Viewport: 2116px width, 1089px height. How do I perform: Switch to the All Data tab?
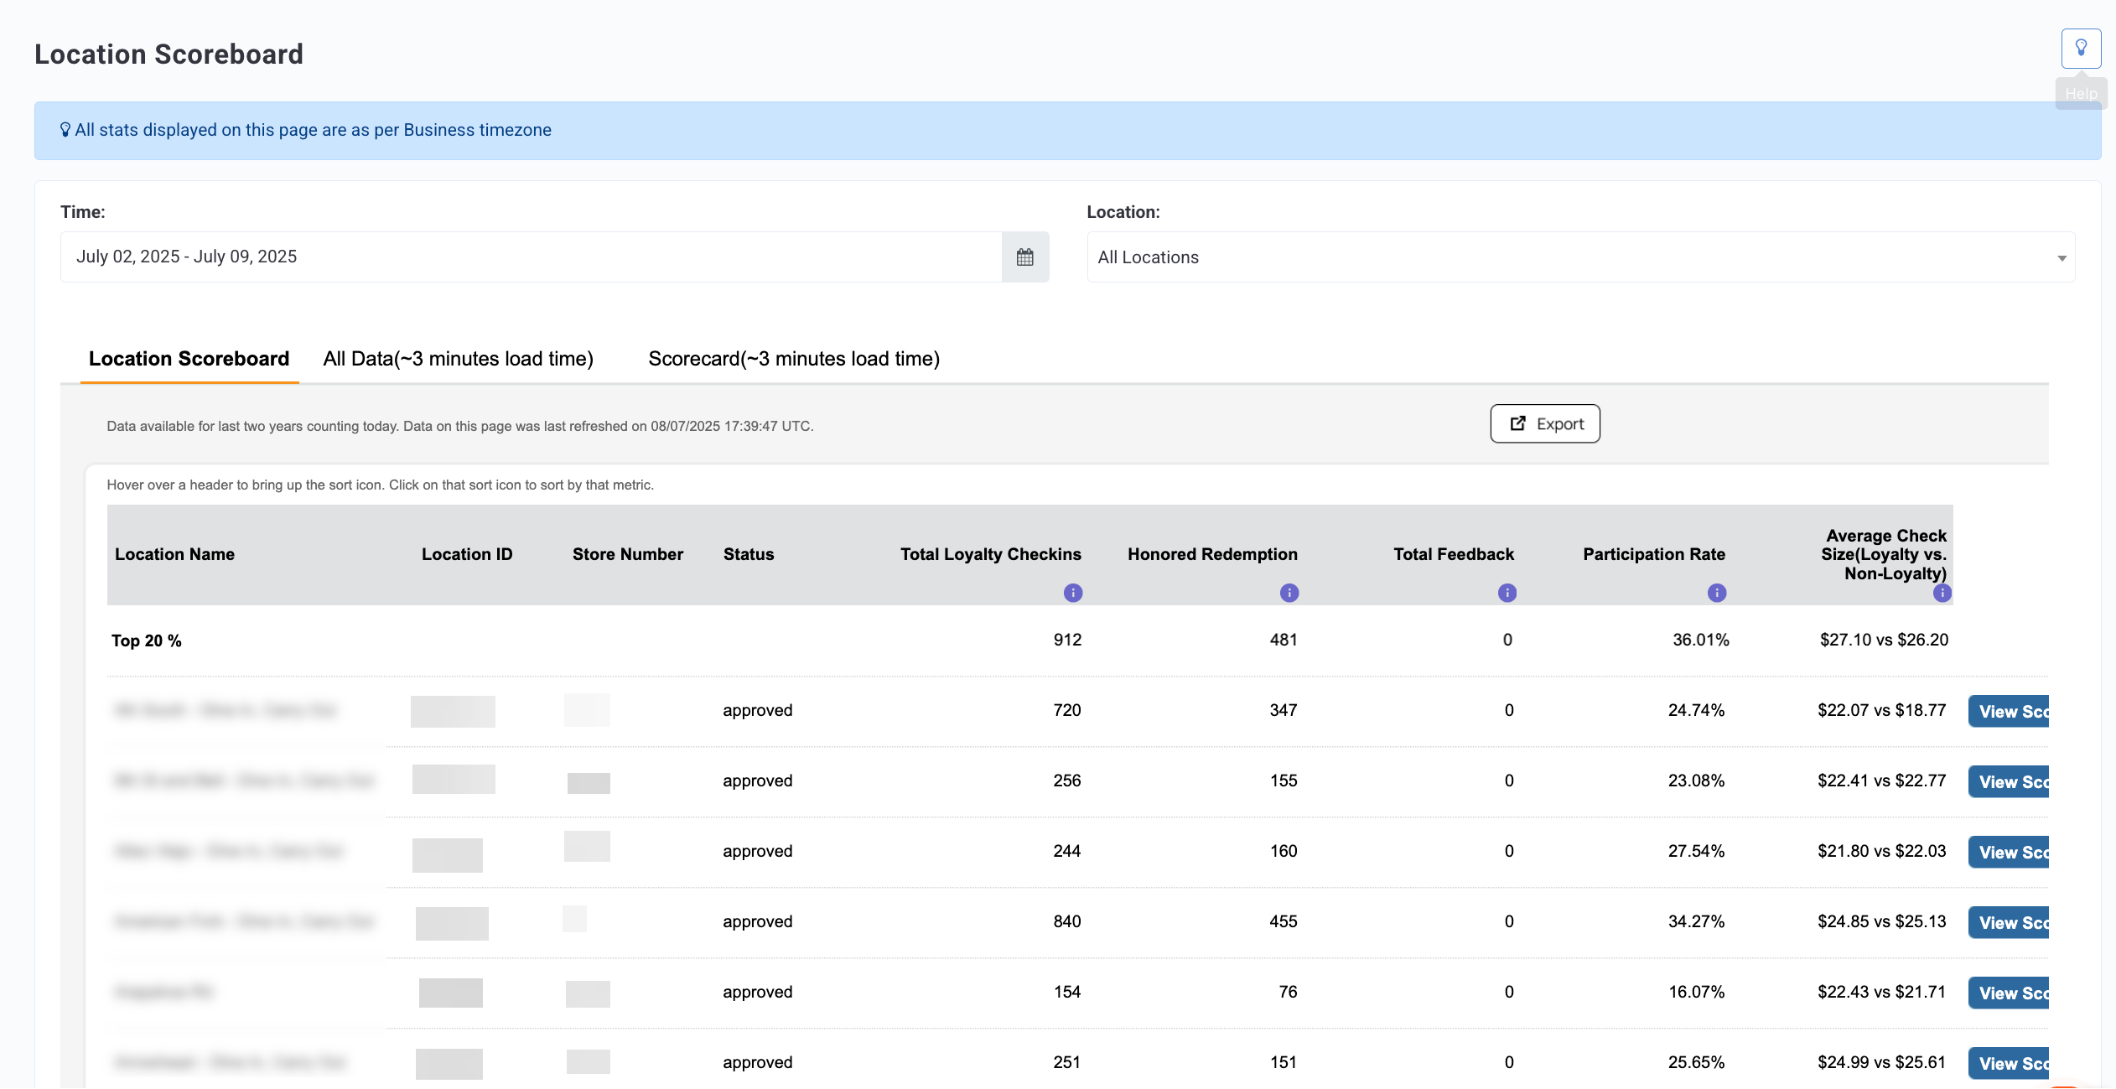459,359
